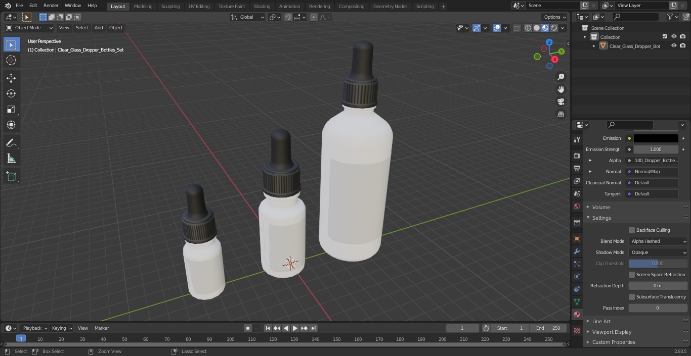Enable the Subsurface Translucency checkbox
The height and width of the screenshot is (356, 691).
point(632,297)
